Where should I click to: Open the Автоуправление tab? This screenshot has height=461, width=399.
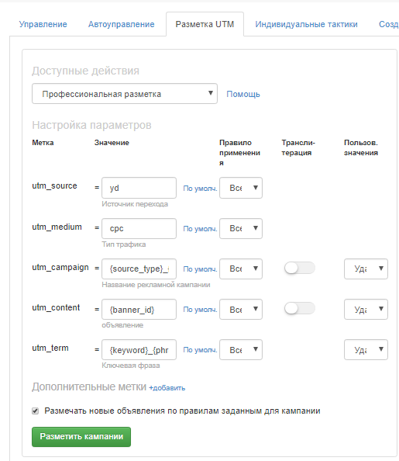122,24
